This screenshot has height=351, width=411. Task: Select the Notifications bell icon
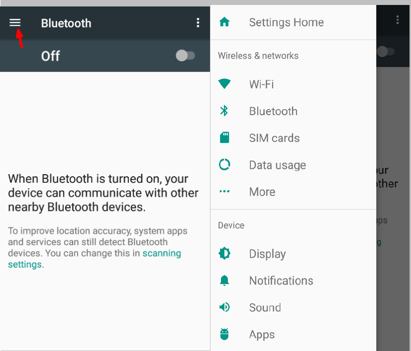point(224,281)
